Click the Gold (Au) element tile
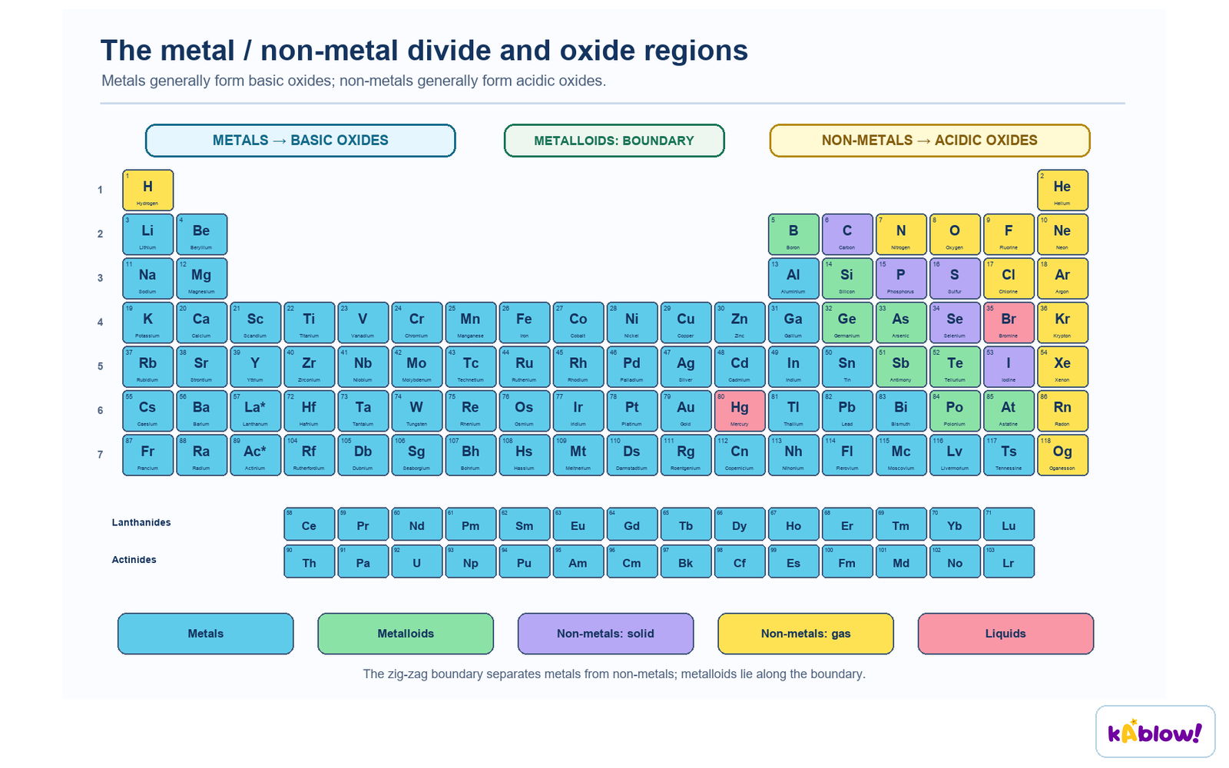 (686, 411)
